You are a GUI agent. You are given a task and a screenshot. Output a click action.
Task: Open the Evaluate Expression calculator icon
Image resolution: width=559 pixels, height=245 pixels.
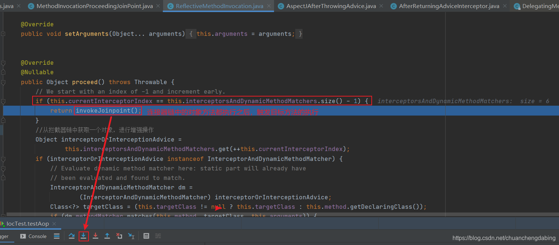coord(146,236)
